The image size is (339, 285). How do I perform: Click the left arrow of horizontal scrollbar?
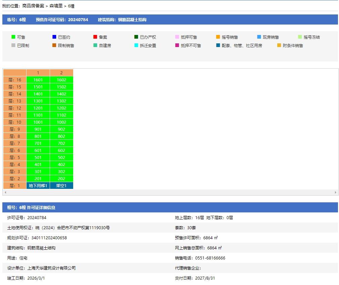(5, 192)
